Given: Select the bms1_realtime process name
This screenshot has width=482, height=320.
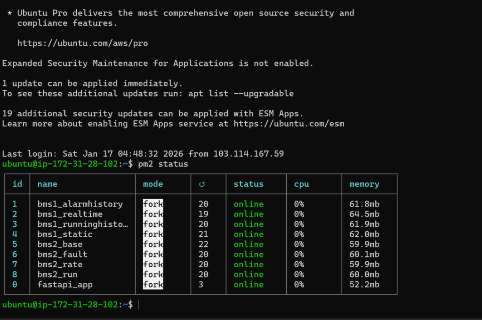Looking at the screenshot, I should [x=70, y=214].
